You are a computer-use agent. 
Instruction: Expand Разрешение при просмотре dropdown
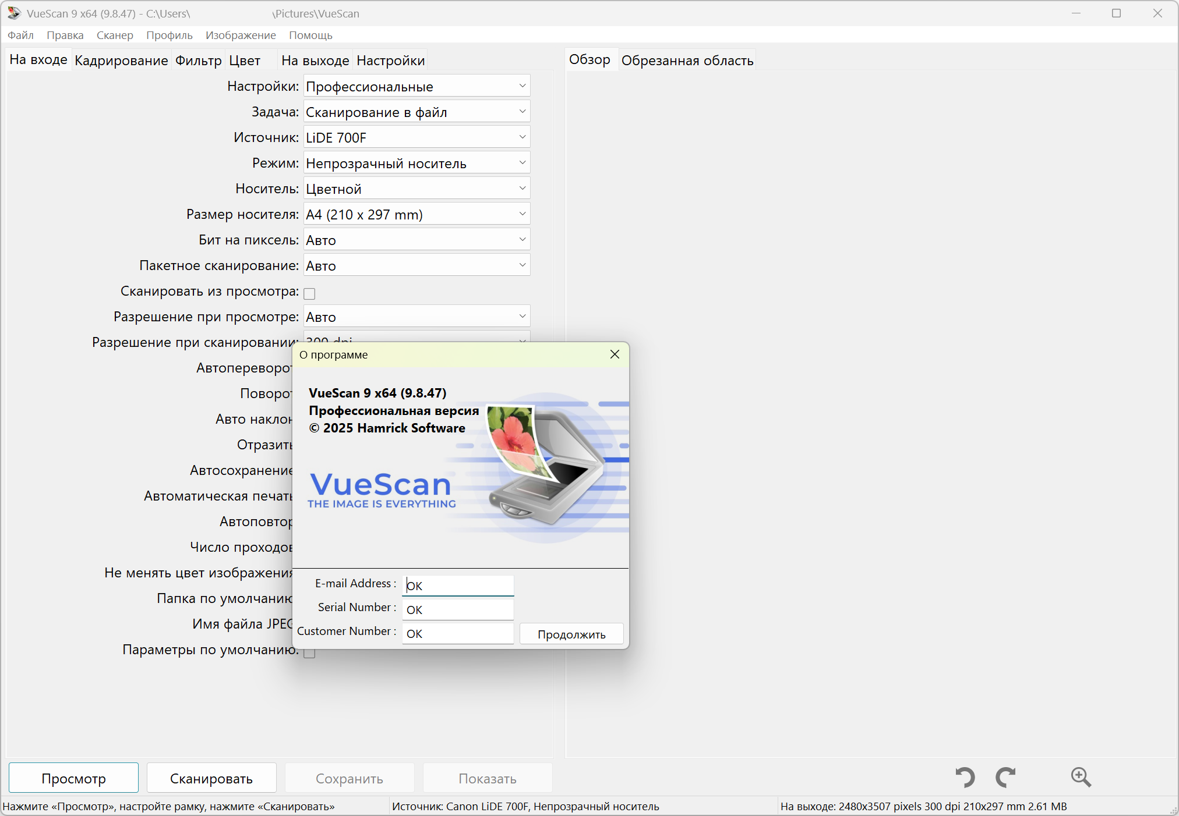point(416,317)
